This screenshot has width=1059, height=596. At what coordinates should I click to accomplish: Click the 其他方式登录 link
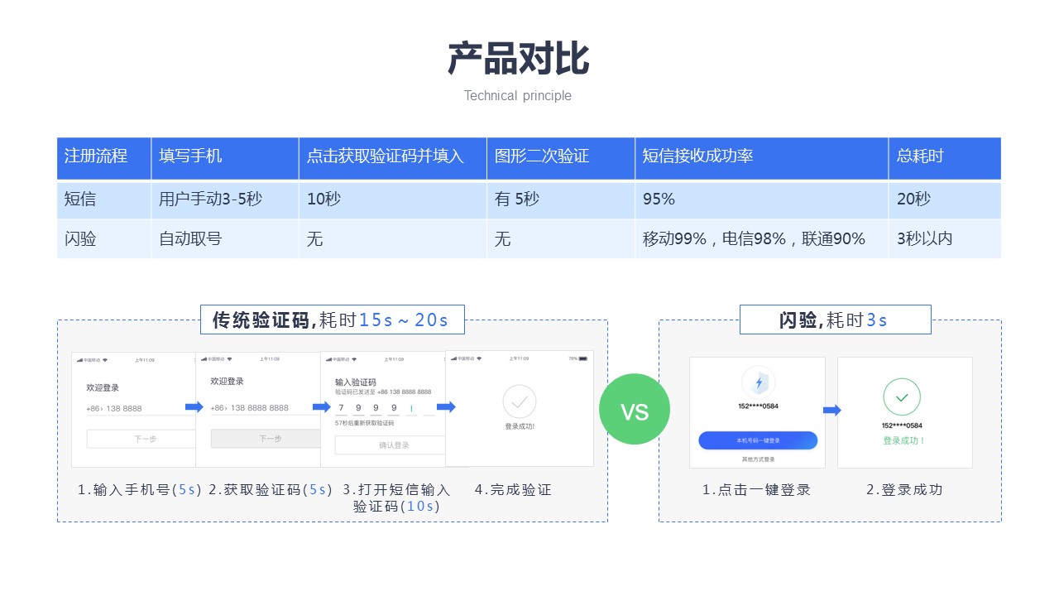pyautogui.click(x=758, y=459)
